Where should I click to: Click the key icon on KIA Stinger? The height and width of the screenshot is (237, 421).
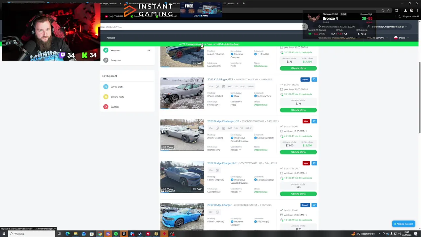(211, 86)
